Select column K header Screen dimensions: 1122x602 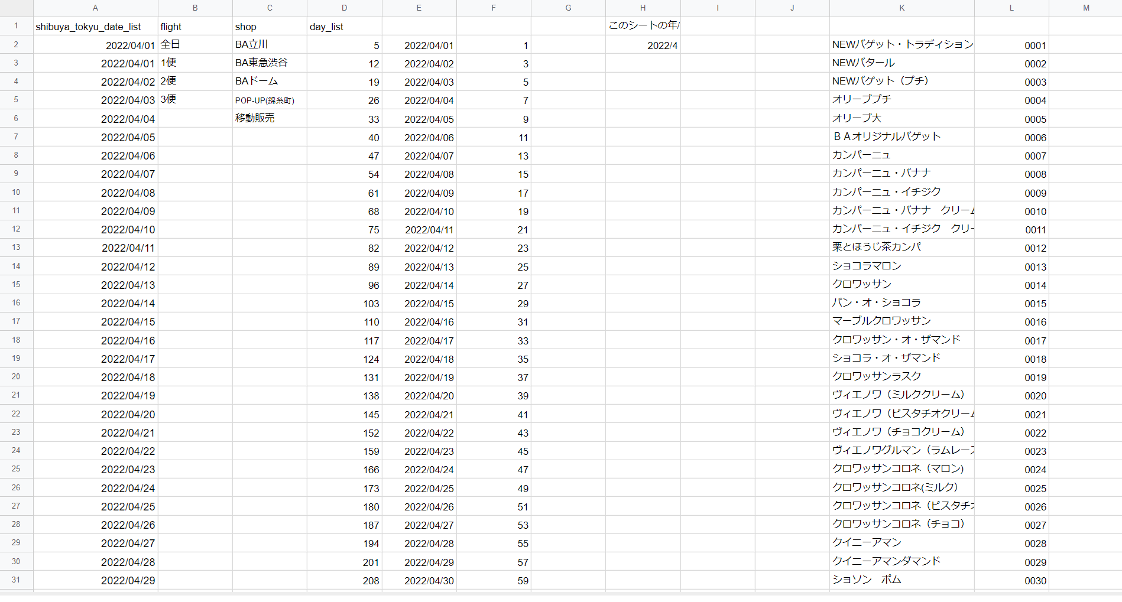pyautogui.click(x=902, y=8)
